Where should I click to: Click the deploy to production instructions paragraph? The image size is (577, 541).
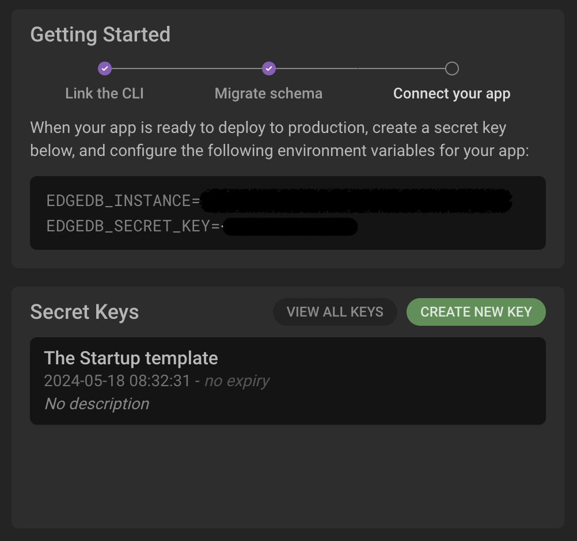point(279,139)
